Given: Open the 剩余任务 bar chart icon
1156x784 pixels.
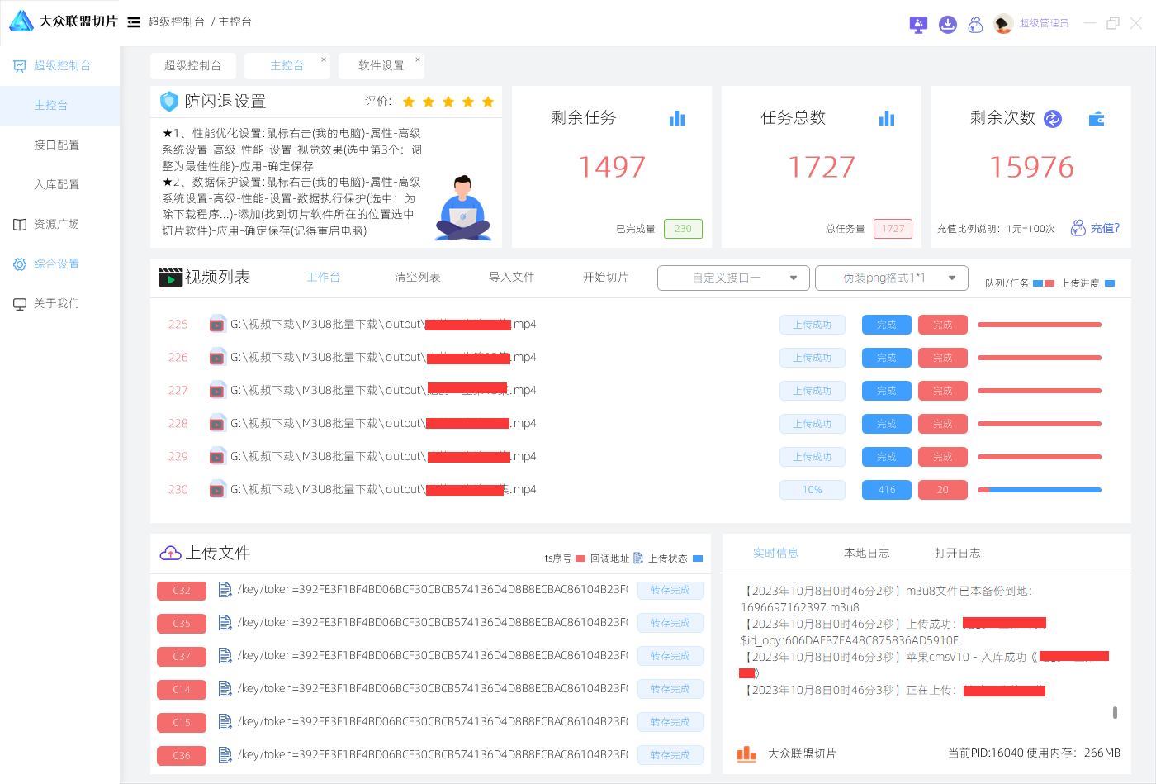Looking at the screenshot, I should pyautogui.click(x=677, y=118).
